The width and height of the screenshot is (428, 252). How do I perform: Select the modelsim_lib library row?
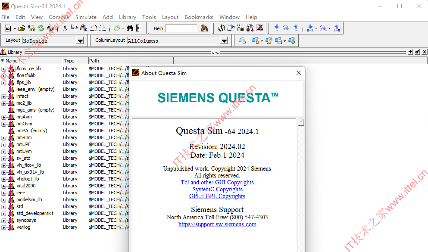pos(29,199)
